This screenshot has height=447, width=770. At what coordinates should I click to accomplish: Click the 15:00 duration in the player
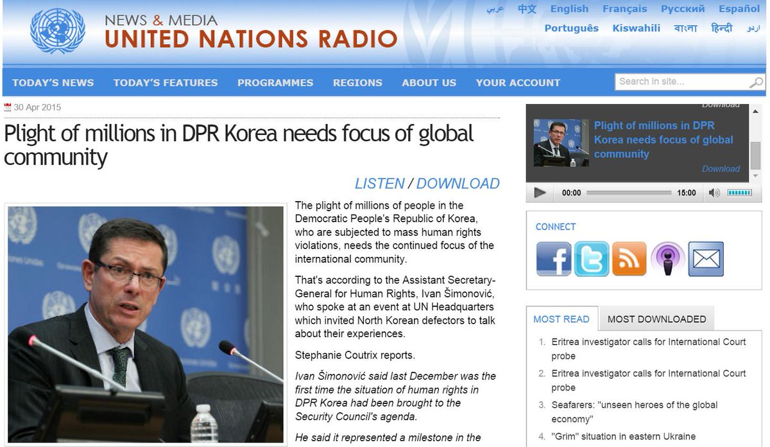(687, 193)
